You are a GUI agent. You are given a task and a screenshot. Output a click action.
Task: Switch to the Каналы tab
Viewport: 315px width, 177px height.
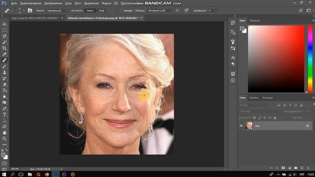[254, 98]
